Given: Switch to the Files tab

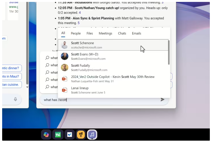Looking at the screenshot, I should [90, 33].
